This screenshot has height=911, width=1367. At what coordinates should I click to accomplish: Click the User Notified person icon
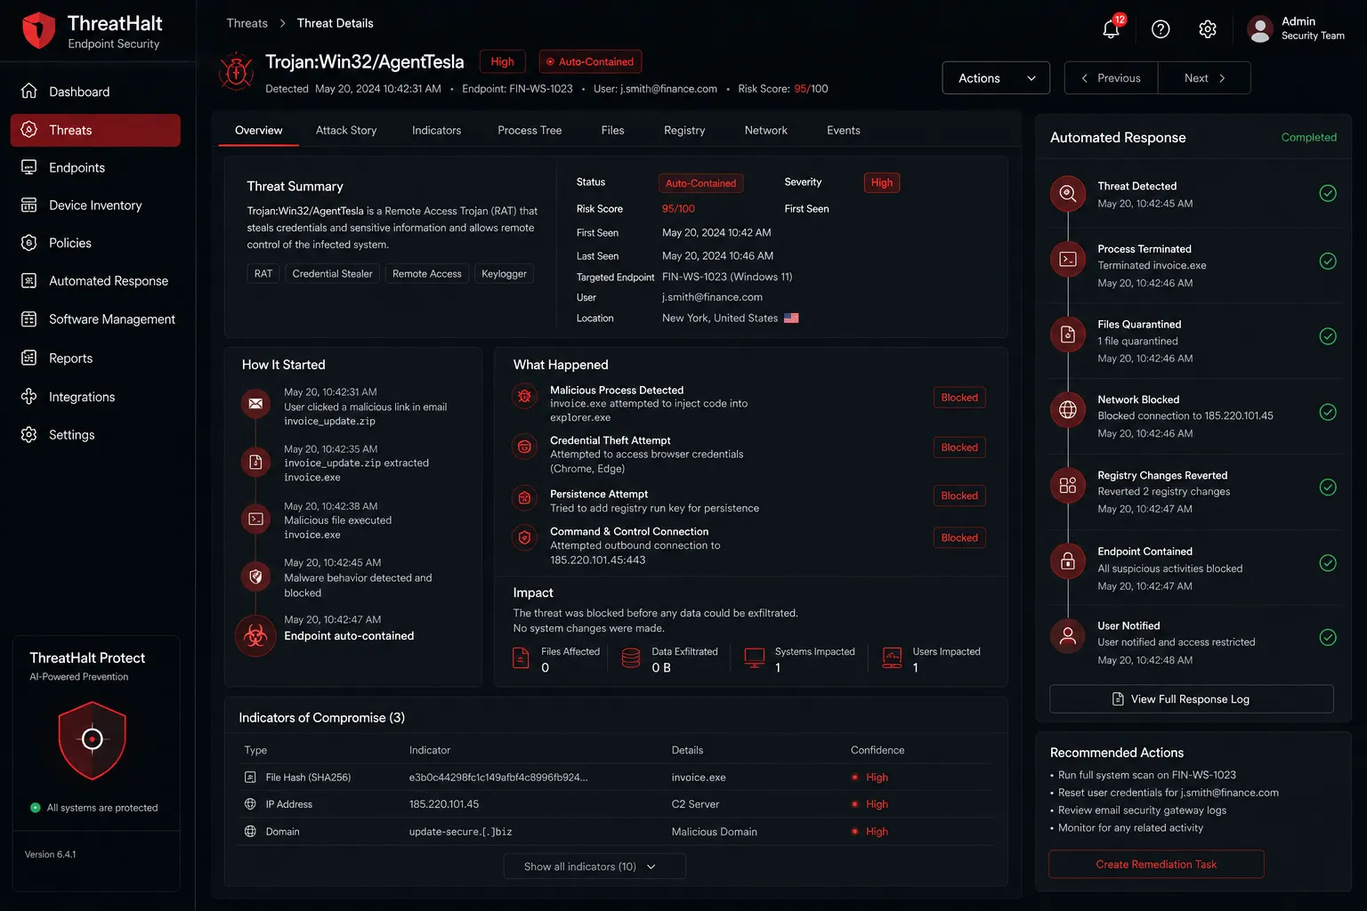pyautogui.click(x=1068, y=635)
